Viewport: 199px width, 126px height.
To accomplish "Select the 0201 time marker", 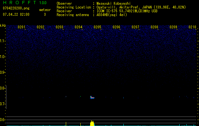I will click(22, 27).
